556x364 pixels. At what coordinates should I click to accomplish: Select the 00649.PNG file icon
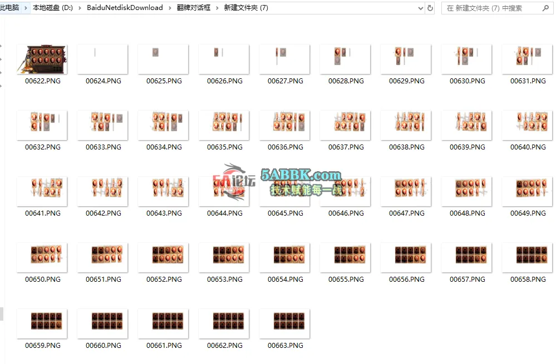click(x=528, y=192)
